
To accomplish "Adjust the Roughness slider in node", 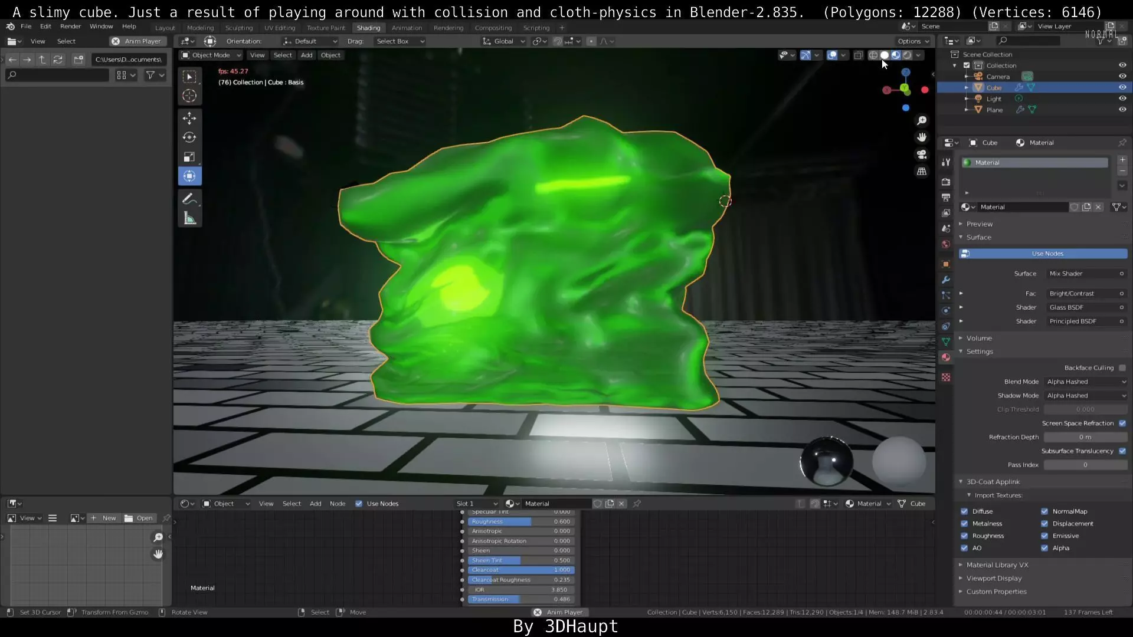I will coord(521,521).
